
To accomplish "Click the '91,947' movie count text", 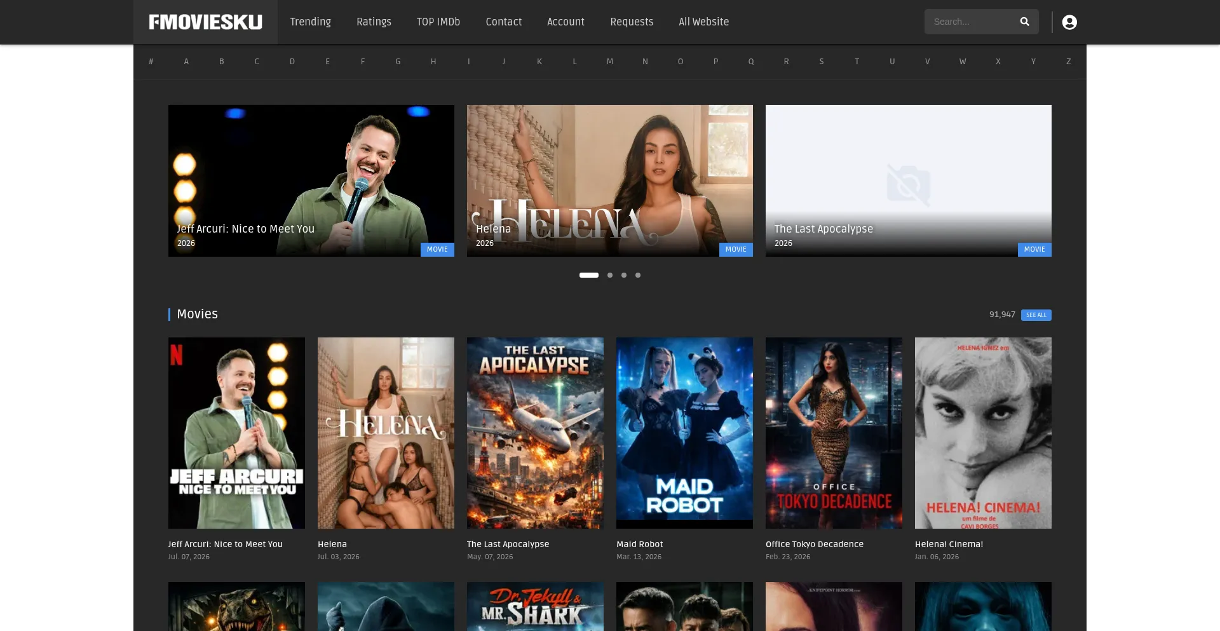I will click(x=1002, y=315).
